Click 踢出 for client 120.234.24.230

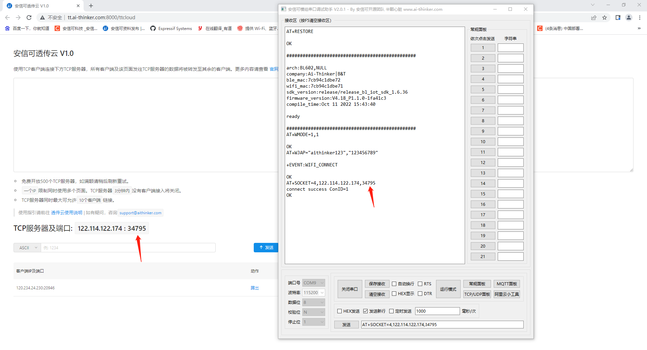pos(255,288)
